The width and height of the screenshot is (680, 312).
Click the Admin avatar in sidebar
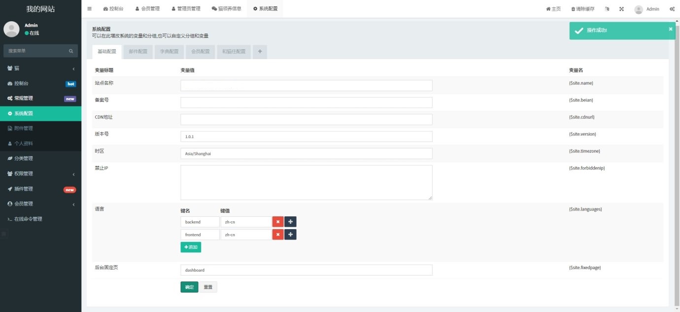pos(11,29)
